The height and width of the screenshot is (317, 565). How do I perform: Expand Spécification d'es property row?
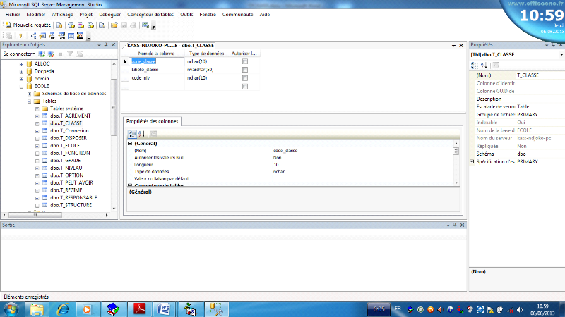pyautogui.click(x=472, y=162)
